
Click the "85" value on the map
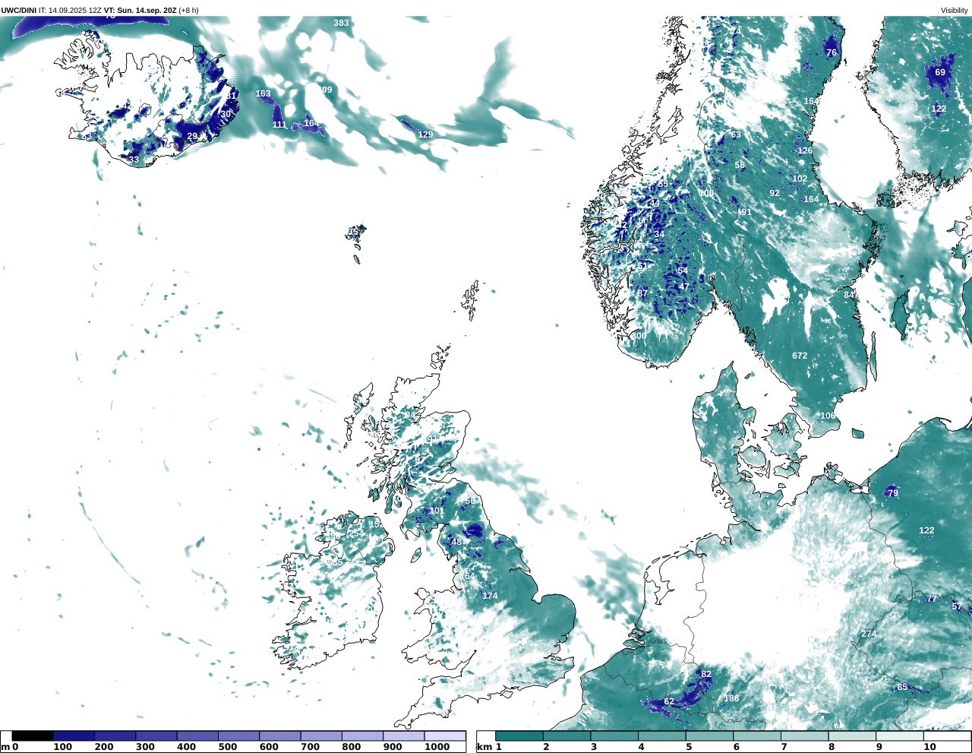tap(902, 687)
